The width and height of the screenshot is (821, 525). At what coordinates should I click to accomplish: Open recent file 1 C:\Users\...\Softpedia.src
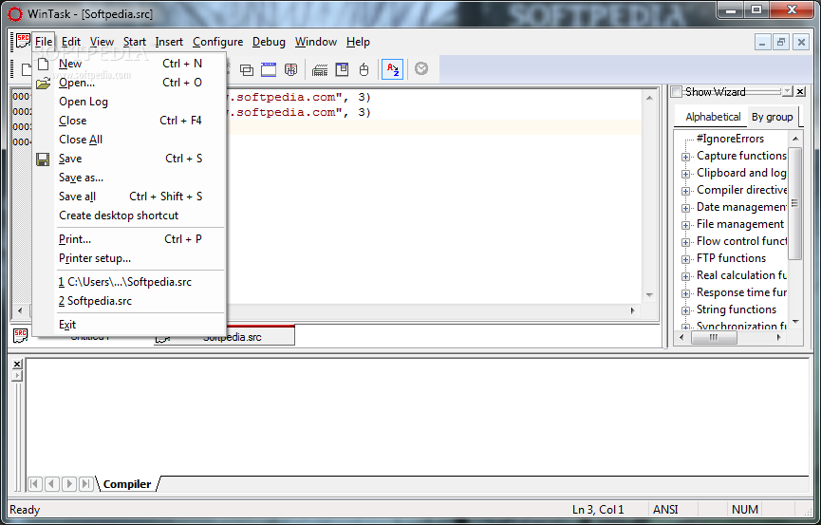129,282
